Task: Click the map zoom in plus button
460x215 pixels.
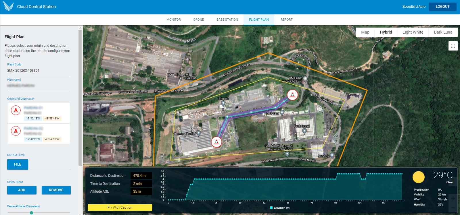Action: [453, 198]
